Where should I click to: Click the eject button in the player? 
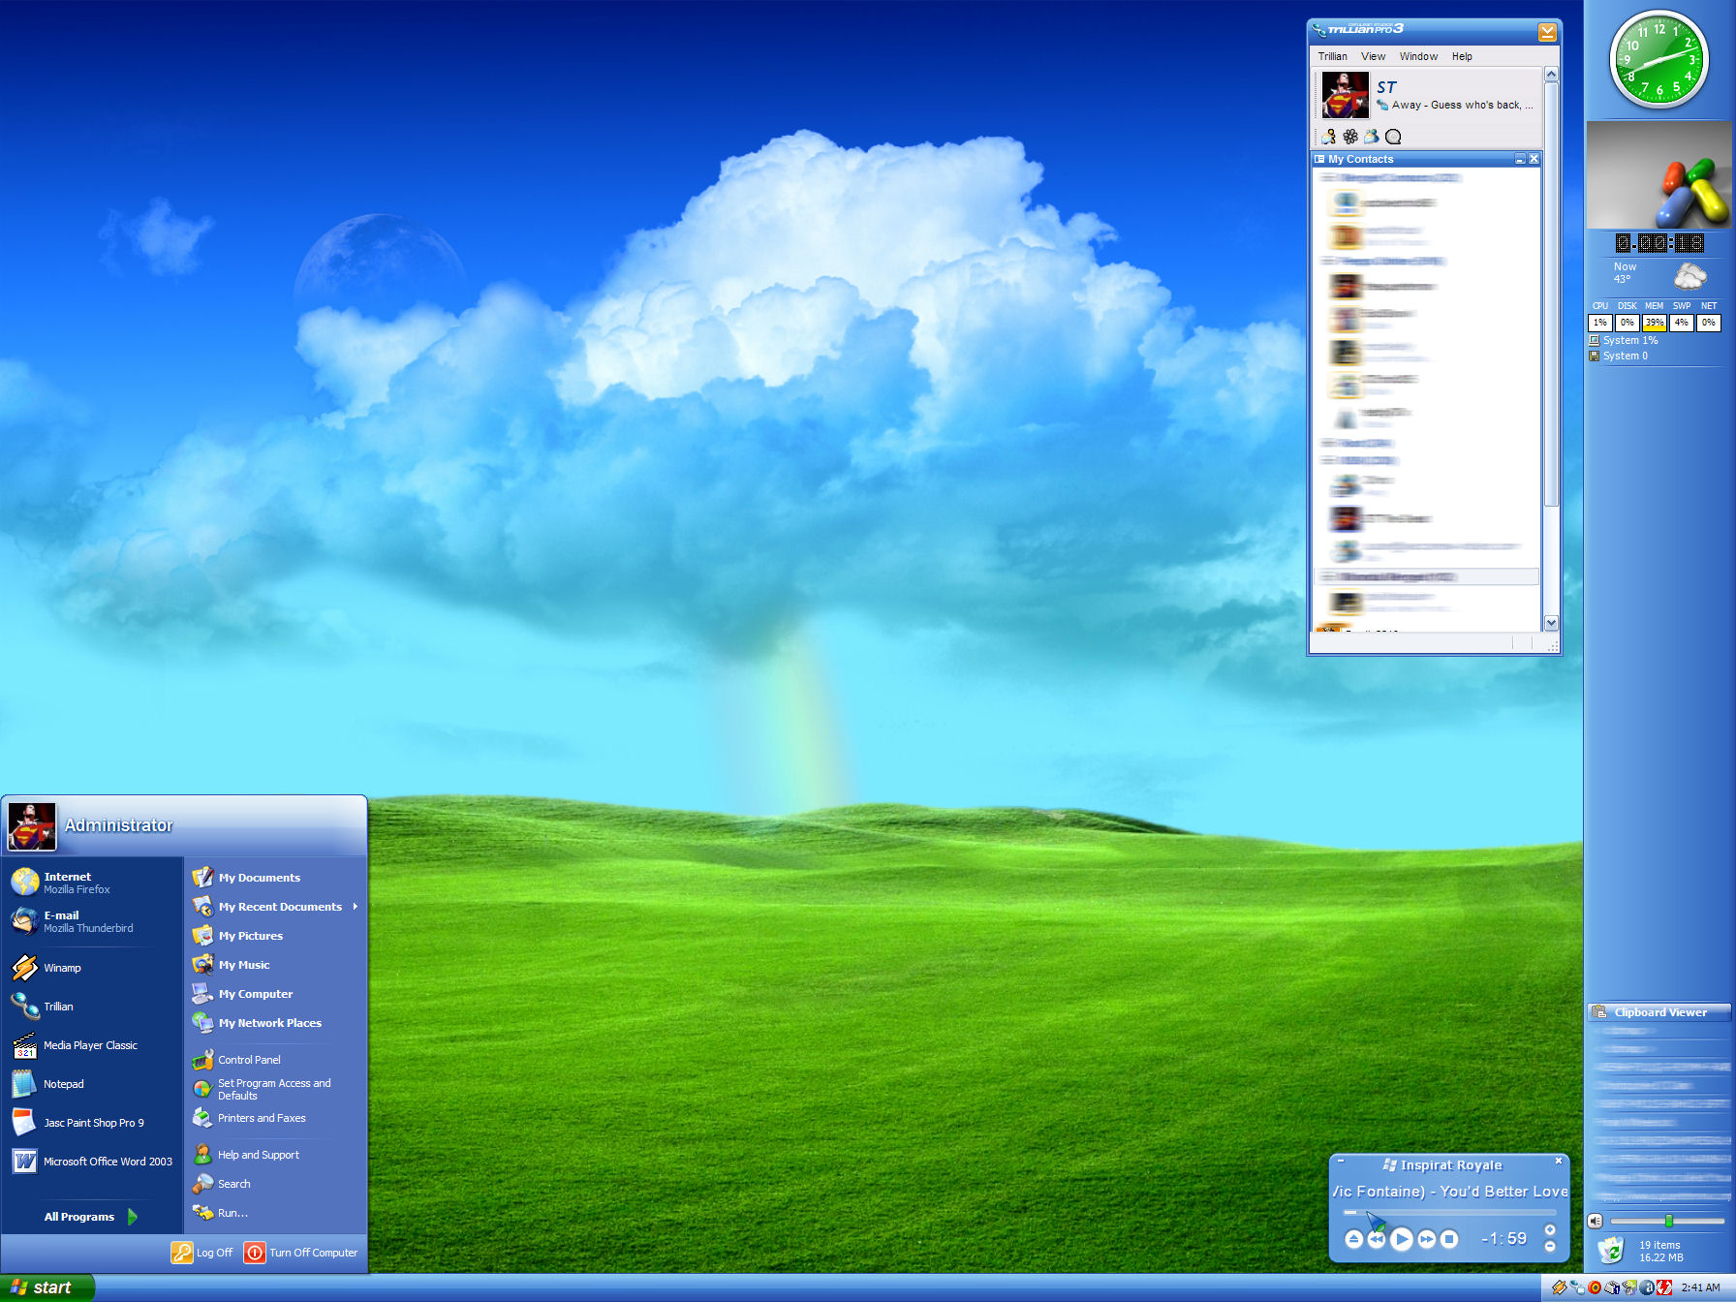[1354, 1239]
